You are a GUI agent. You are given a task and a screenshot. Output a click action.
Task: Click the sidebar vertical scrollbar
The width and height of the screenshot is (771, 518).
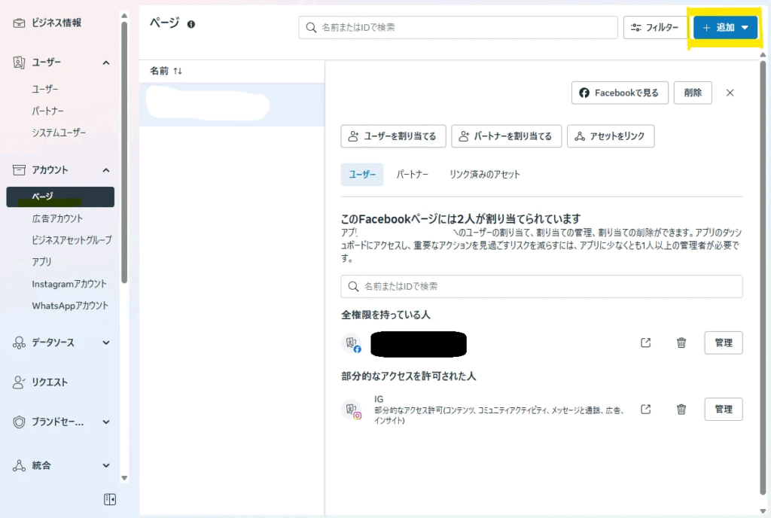coord(124,151)
